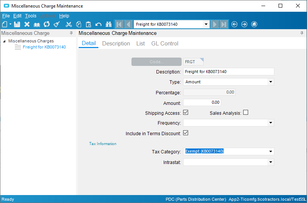Go to first record navigation button
Screen dimensions: 307x203
pos(119,24)
